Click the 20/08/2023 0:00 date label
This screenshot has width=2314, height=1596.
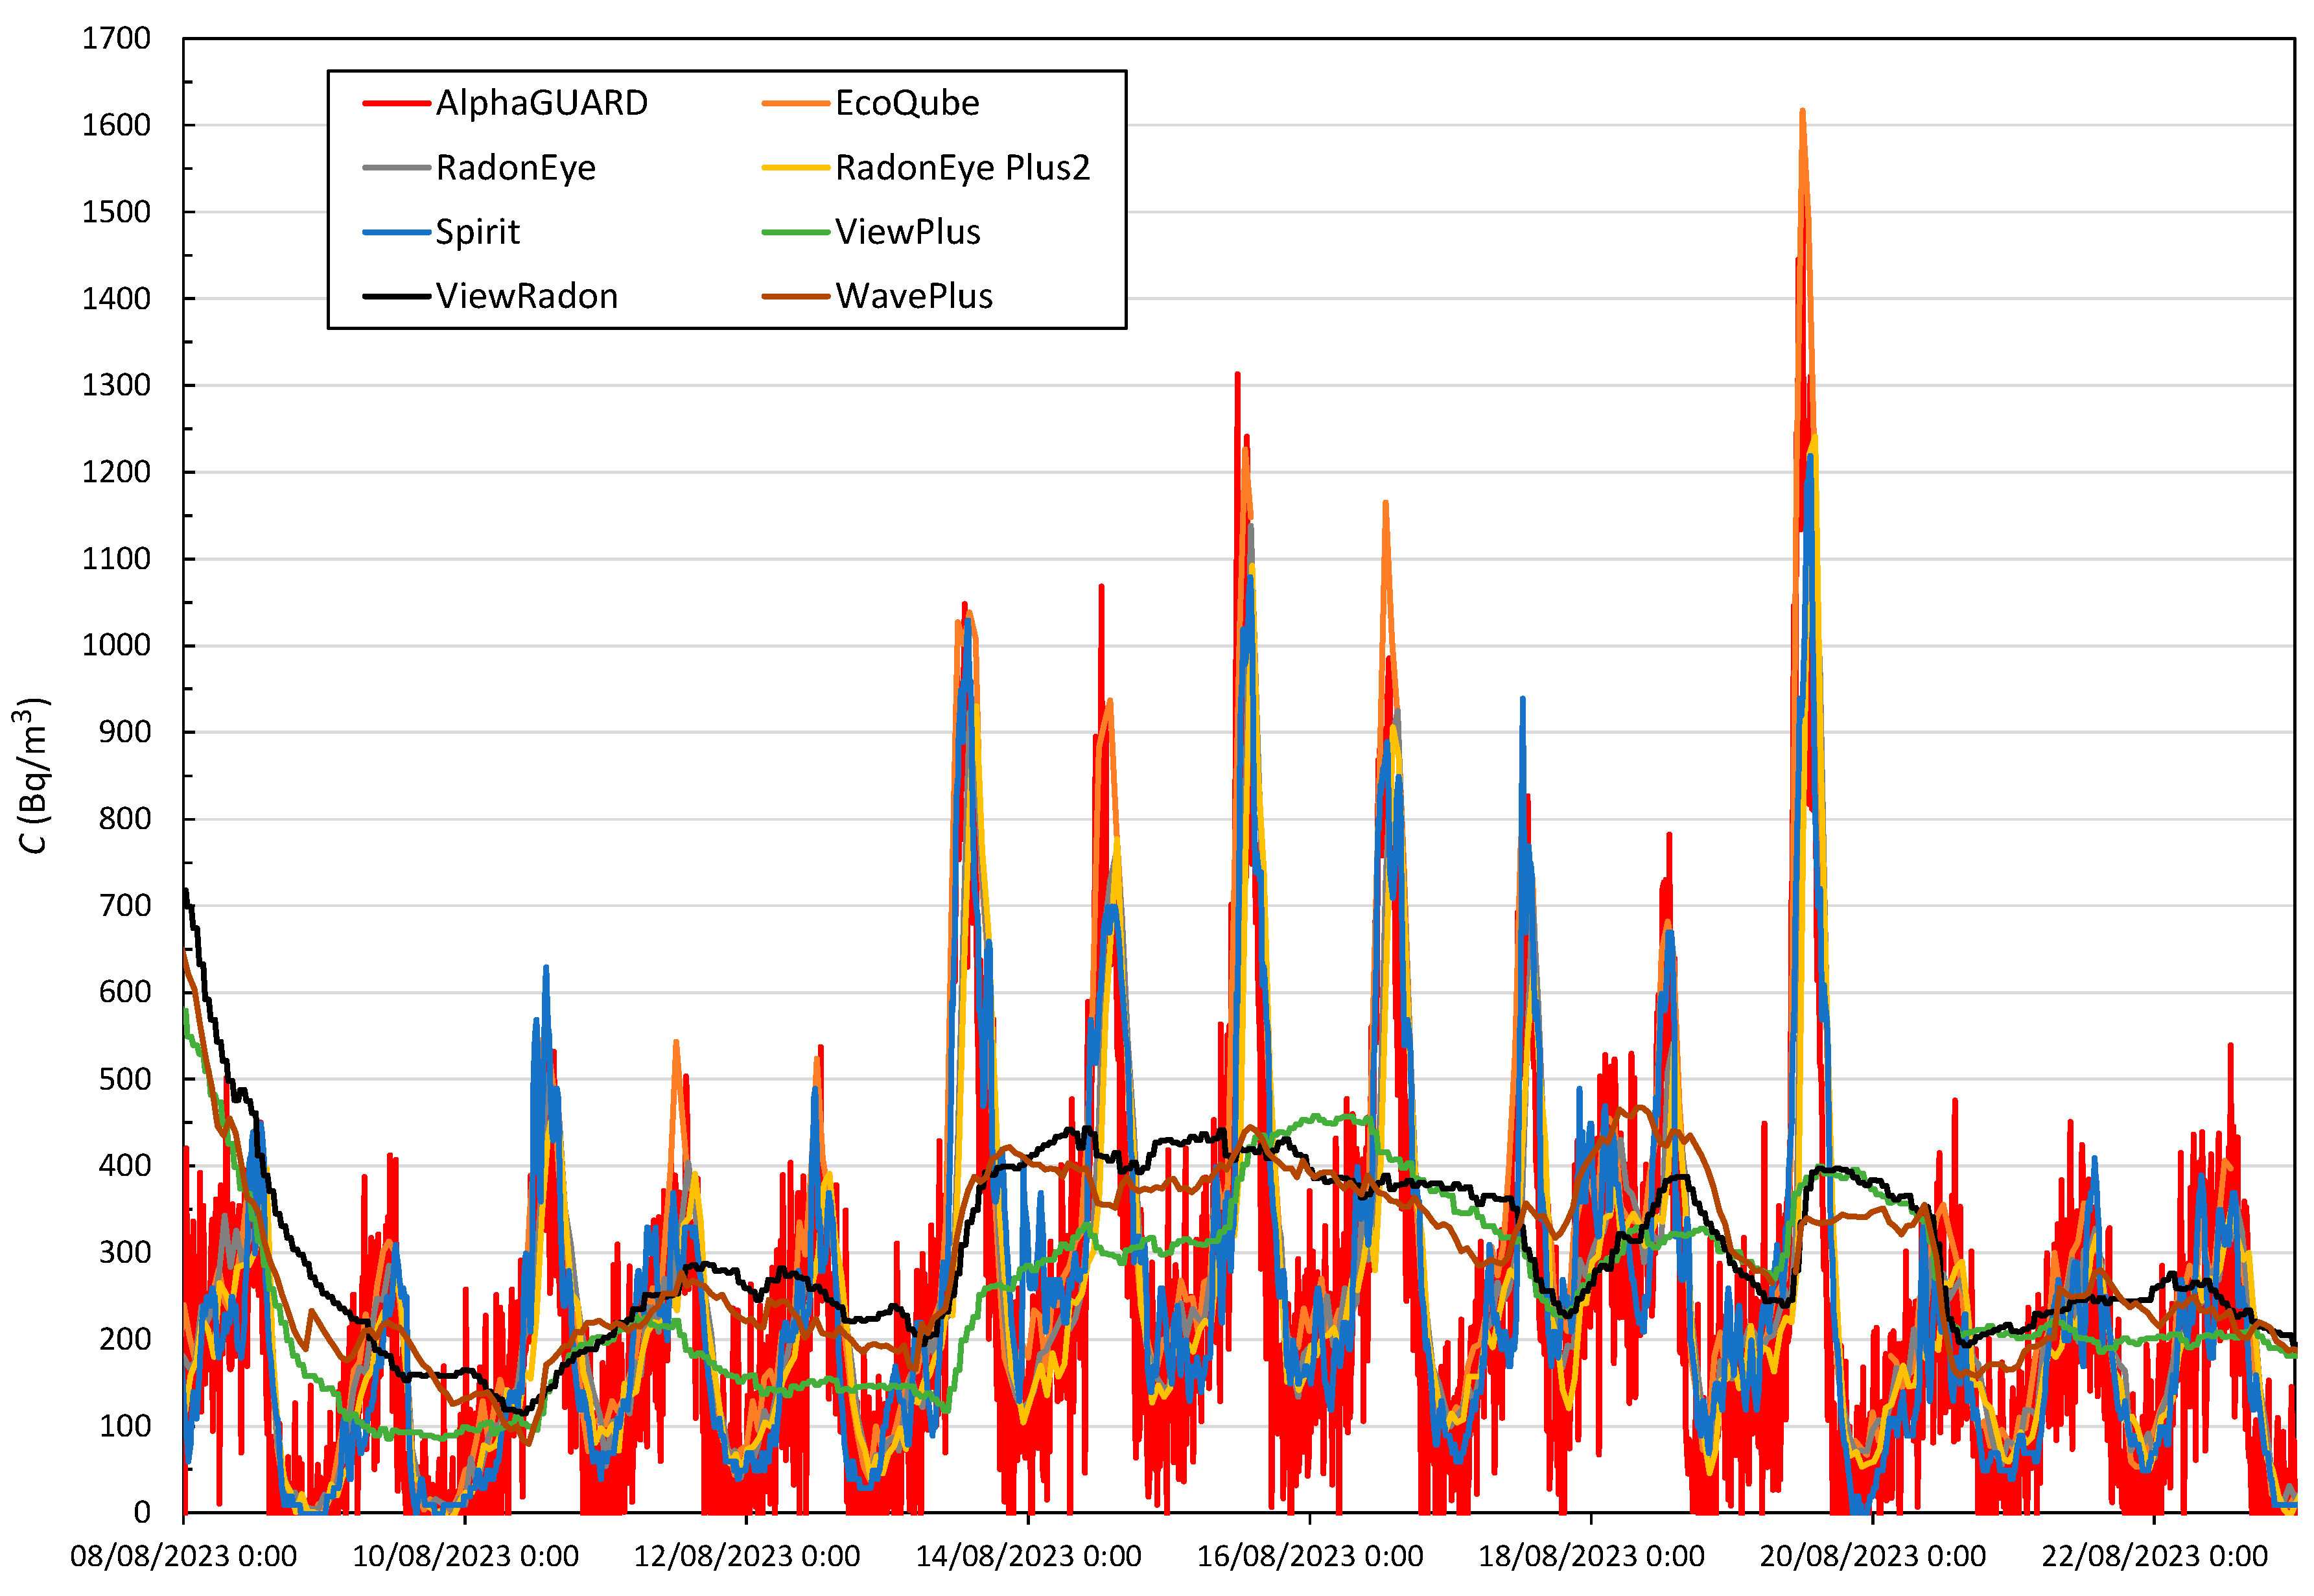(1872, 1557)
